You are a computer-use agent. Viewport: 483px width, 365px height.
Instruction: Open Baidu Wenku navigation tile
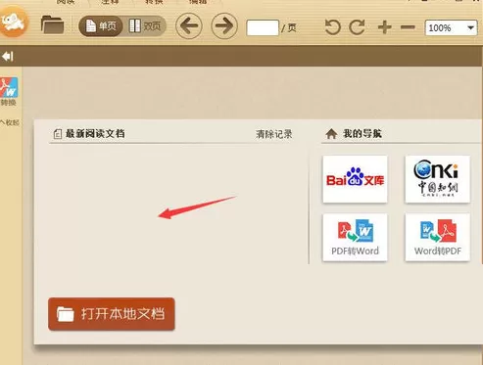pos(355,179)
